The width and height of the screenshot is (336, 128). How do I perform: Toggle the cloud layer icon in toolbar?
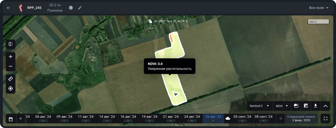click(296, 106)
